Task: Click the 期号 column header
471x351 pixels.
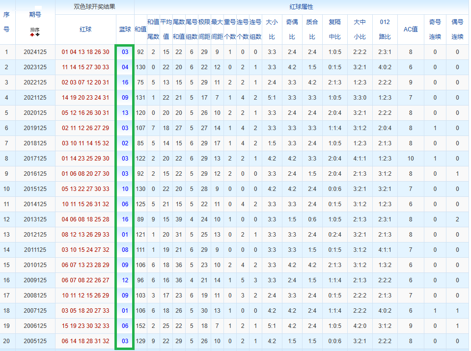Action: [x=35, y=14]
